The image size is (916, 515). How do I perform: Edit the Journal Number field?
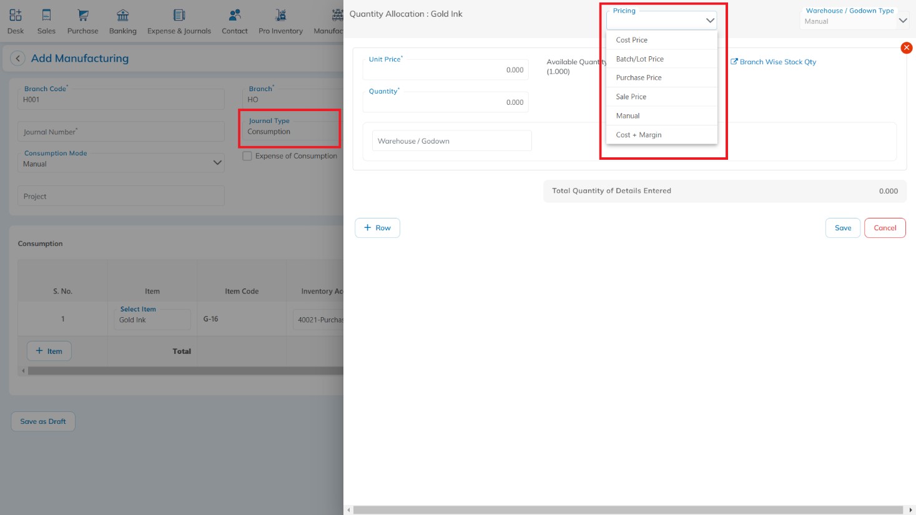pyautogui.click(x=121, y=132)
